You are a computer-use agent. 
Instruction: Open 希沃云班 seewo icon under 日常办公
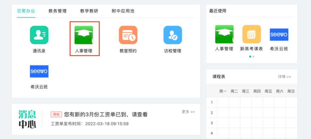tap(39, 71)
